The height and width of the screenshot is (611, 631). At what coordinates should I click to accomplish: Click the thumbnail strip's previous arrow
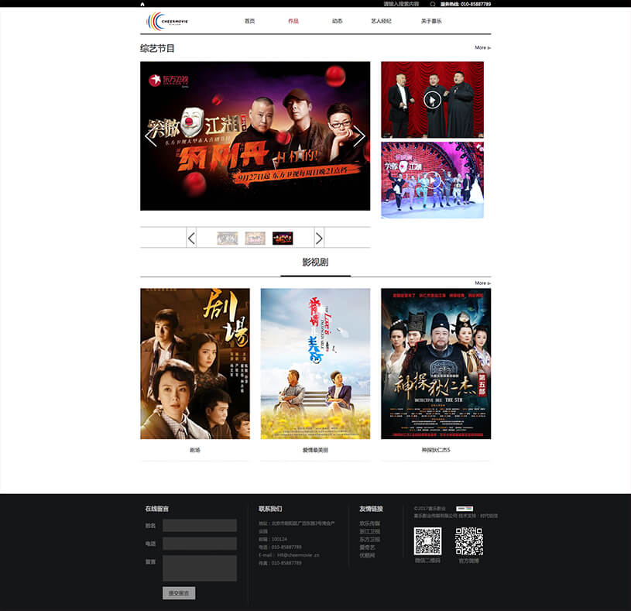pyautogui.click(x=191, y=239)
